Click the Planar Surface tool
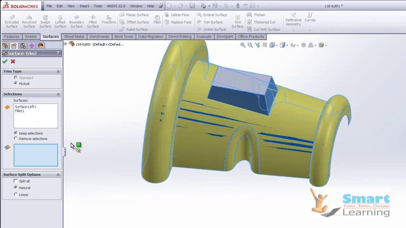406x228 pixels. coord(134,15)
